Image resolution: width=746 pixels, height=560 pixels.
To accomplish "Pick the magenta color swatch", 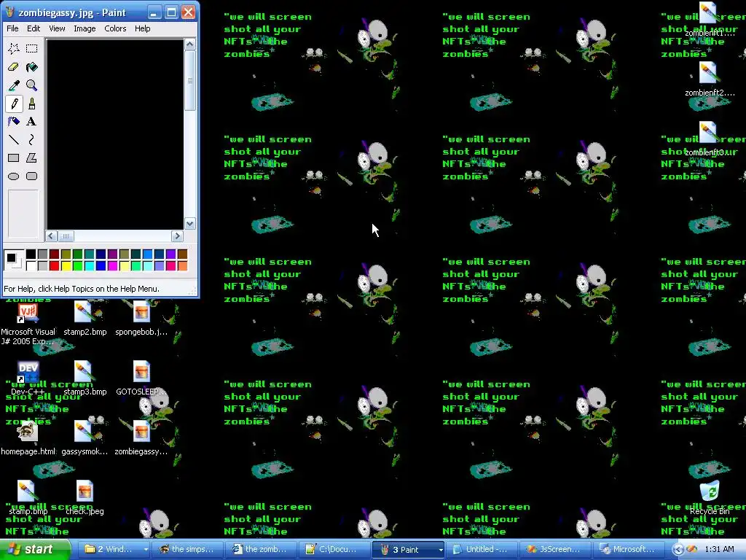I will point(113,265).
